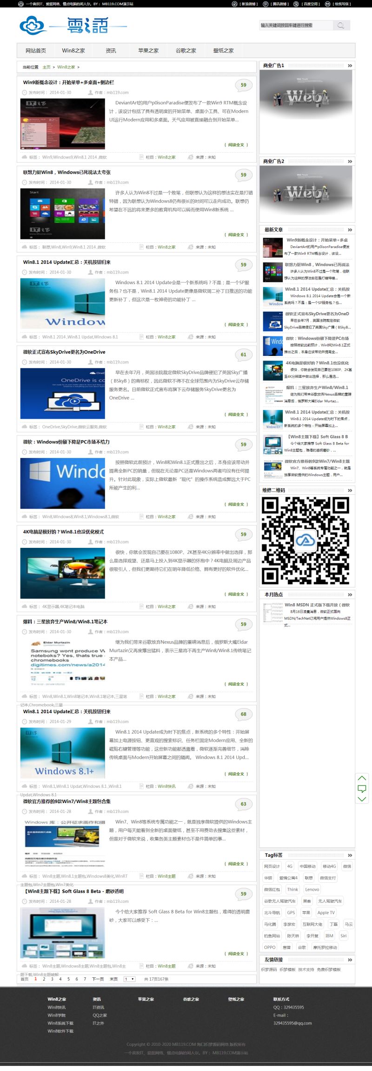Viewport: 372px width, 1071px height.
Task: Click 下一页 in pagination
Action: (98, 979)
